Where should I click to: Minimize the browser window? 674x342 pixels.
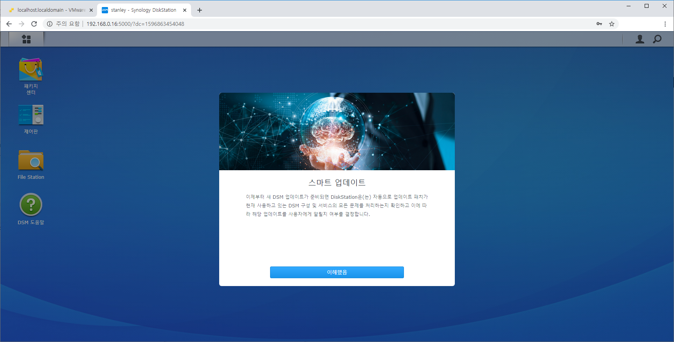pyautogui.click(x=629, y=6)
